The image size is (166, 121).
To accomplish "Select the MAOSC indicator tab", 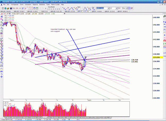I will click(x=23, y=118).
